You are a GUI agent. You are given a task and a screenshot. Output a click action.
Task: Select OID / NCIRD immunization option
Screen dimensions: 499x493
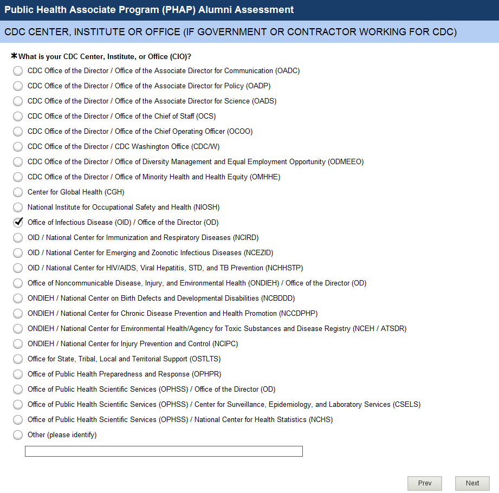point(18,238)
